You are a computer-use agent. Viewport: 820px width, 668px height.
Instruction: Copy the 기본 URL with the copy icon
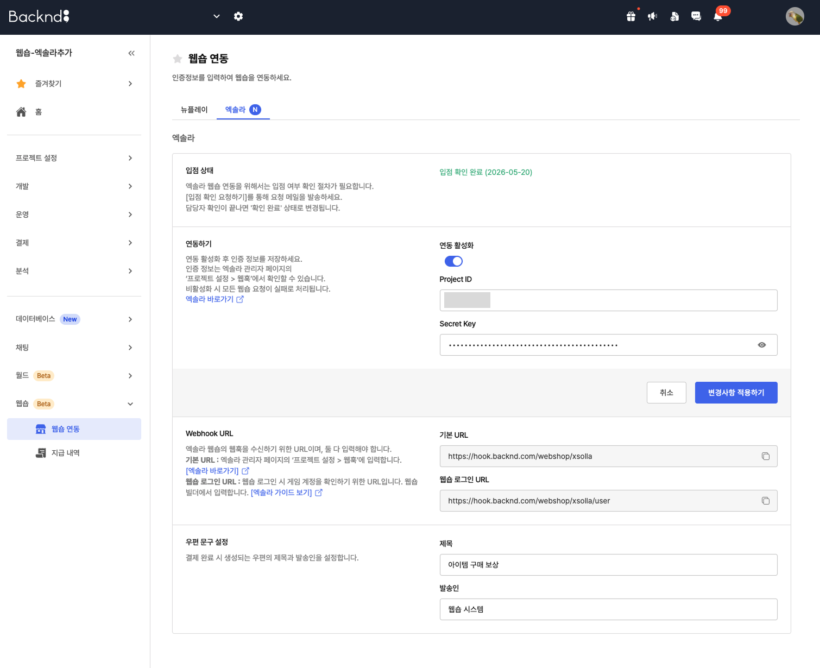(766, 456)
